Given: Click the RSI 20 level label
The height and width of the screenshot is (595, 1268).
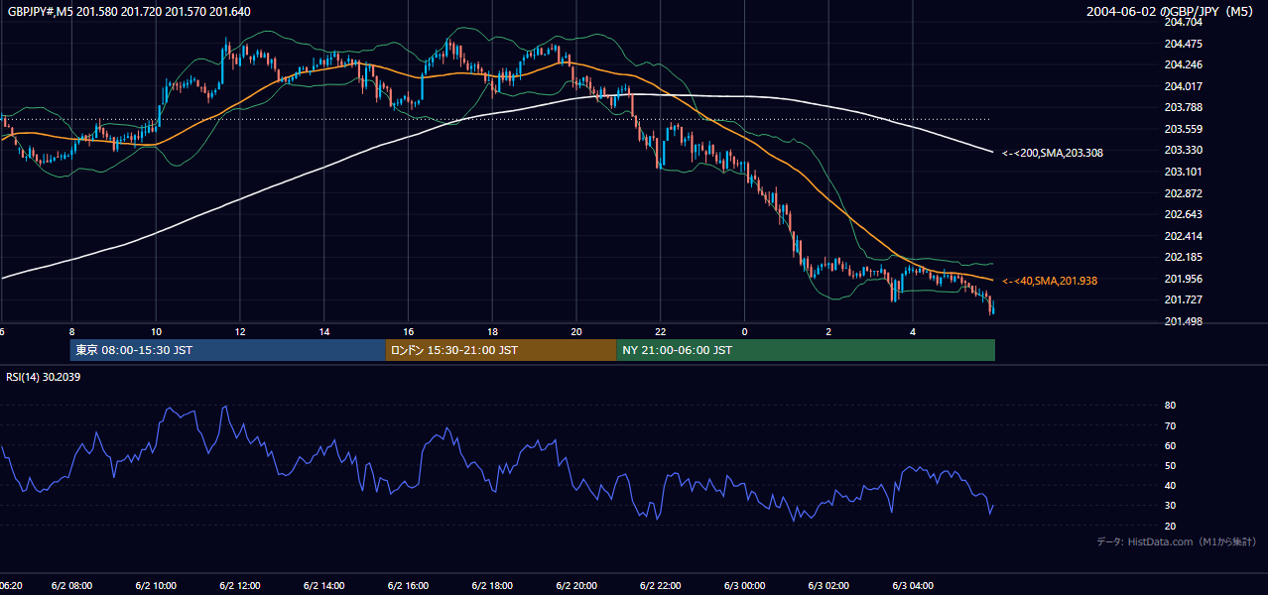Looking at the screenshot, I should tap(1170, 526).
